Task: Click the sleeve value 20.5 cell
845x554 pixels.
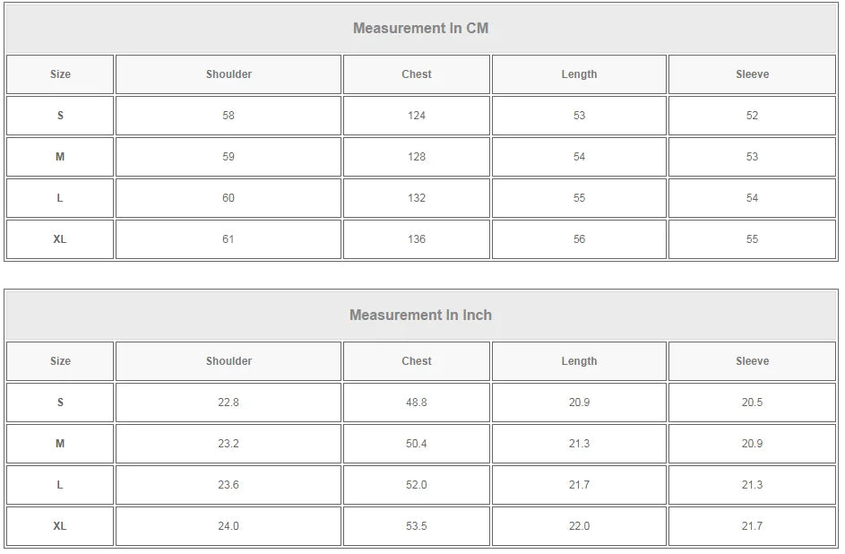Action: 753,403
